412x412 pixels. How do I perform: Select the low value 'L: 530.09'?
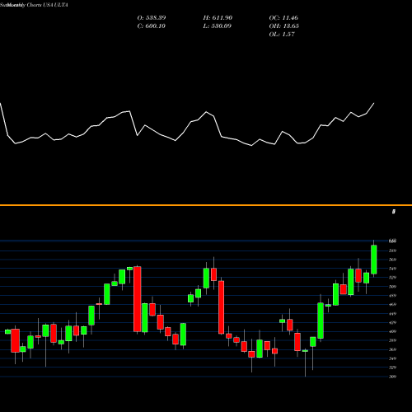(217, 26)
